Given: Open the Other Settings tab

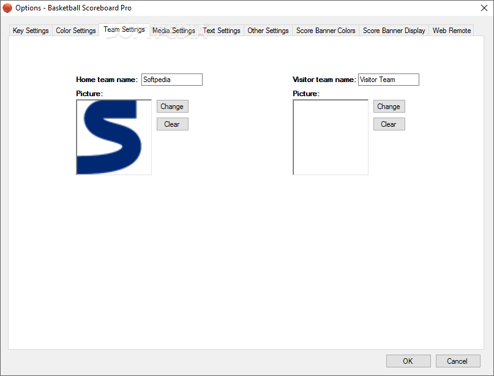Looking at the screenshot, I should (x=268, y=31).
